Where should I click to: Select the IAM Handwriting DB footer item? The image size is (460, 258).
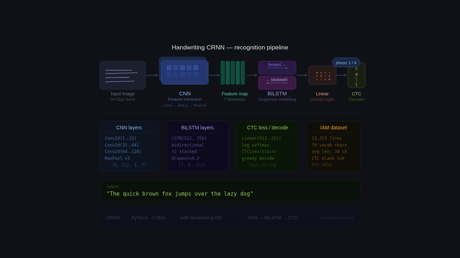[x=201, y=218]
